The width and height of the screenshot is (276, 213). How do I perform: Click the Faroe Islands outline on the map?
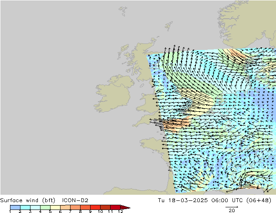click(x=123, y=11)
